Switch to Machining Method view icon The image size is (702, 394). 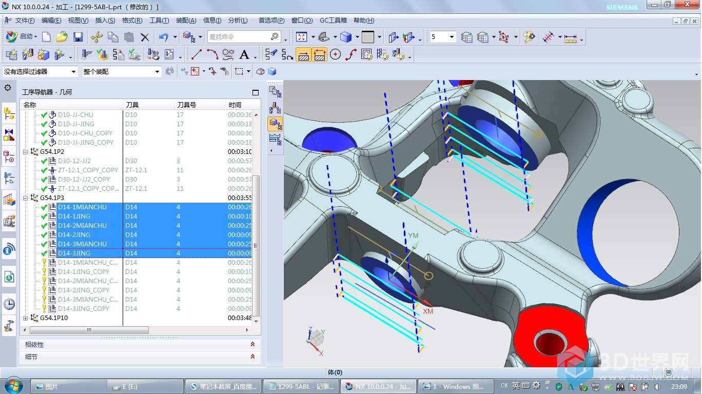point(276,139)
